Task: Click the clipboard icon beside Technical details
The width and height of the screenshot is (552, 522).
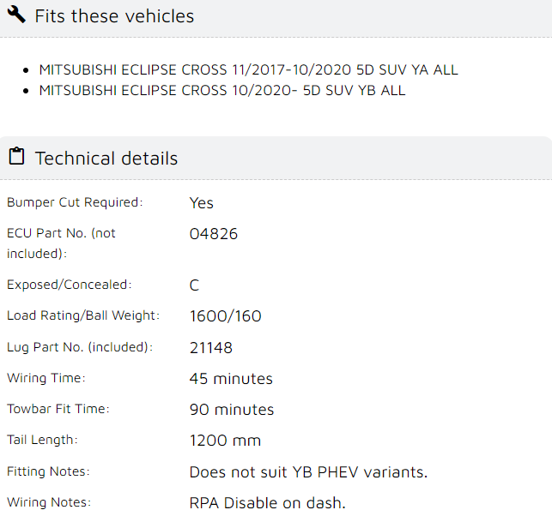Action: (x=16, y=156)
